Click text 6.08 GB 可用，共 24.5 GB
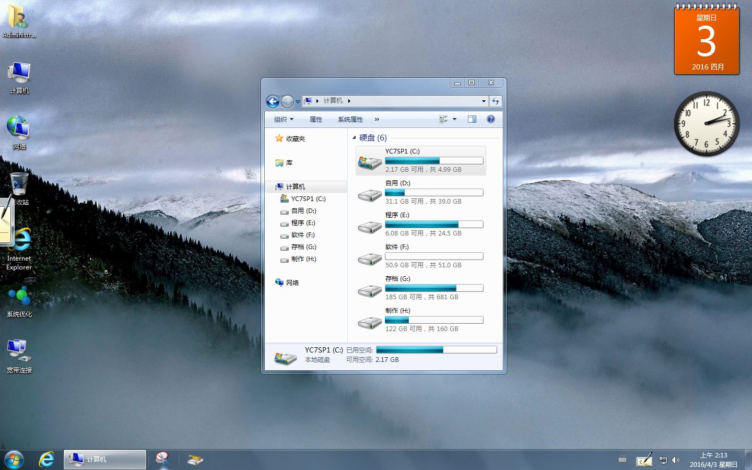 [x=424, y=233]
